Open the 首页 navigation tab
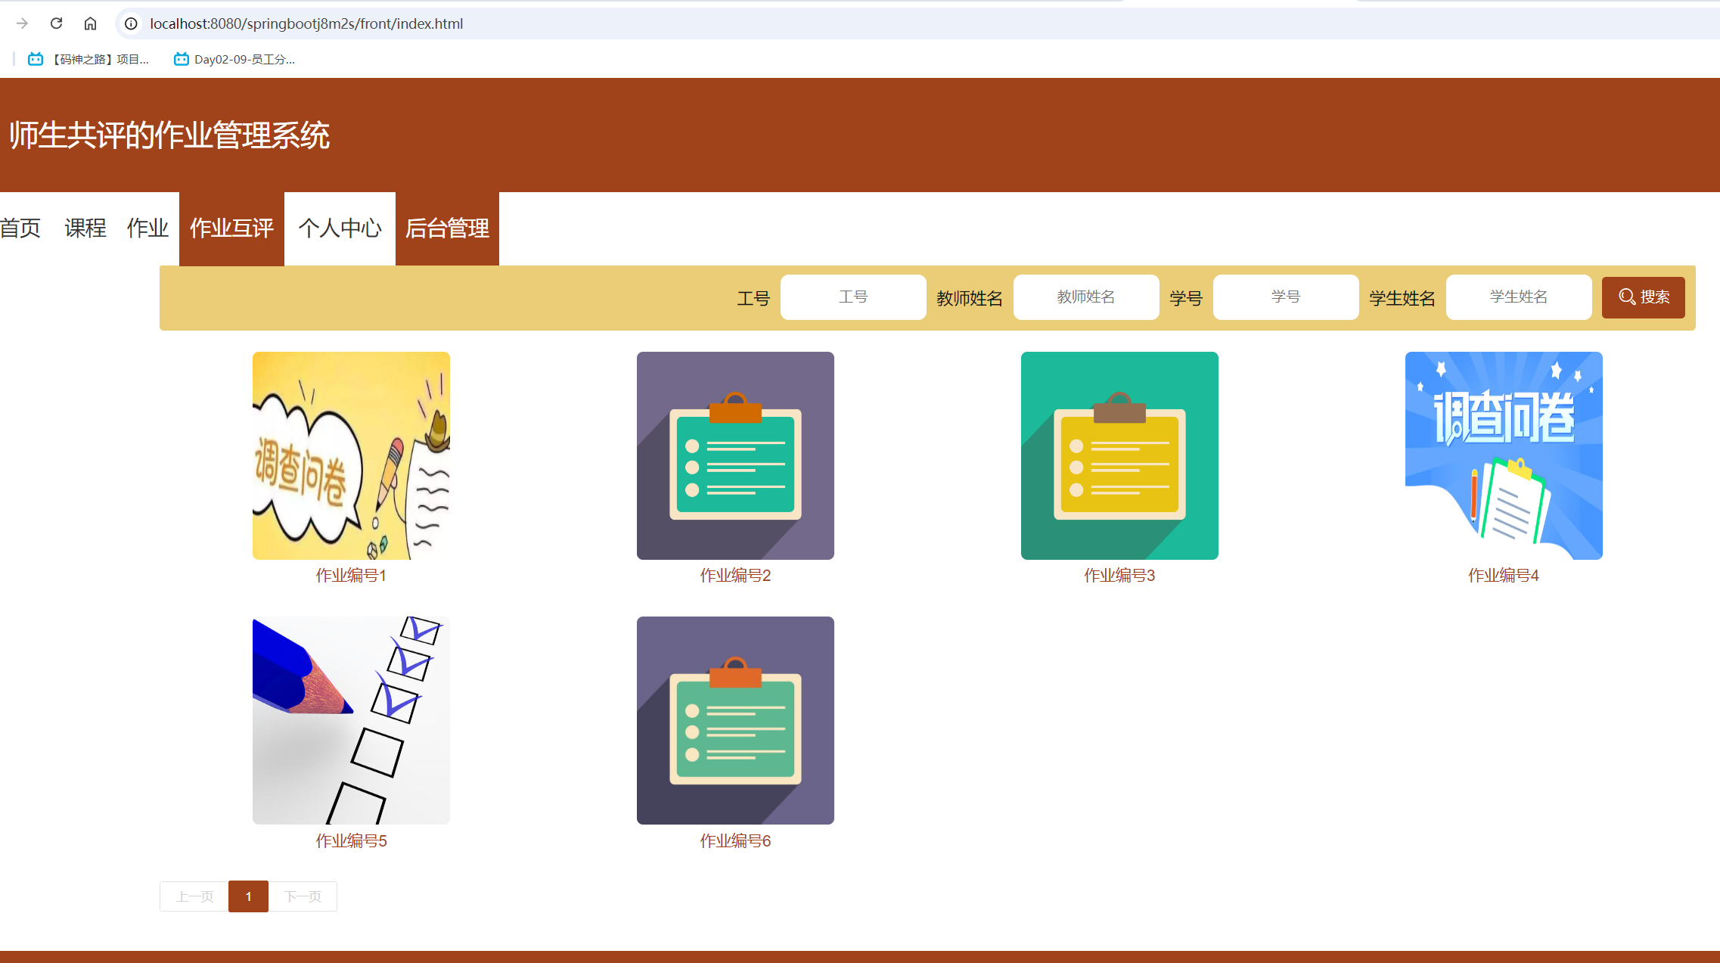The height and width of the screenshot is (963, 1720). point(20,228)
